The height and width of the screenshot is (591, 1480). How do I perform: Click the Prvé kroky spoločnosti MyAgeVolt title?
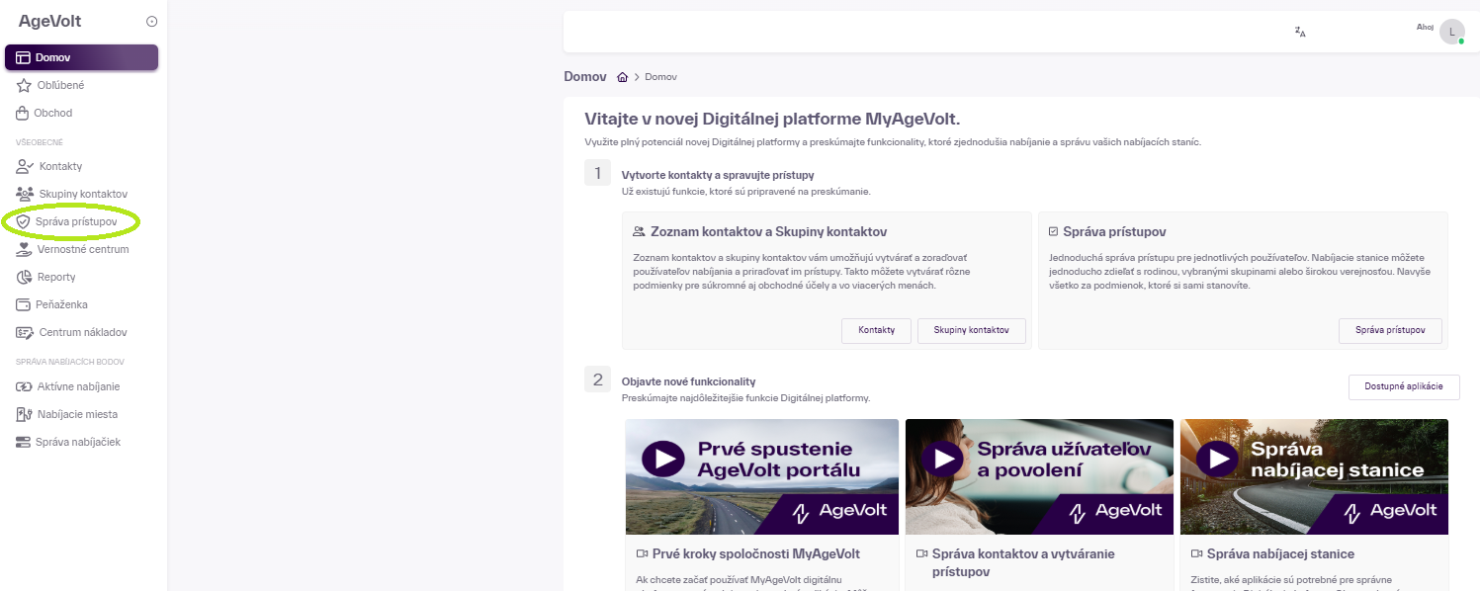click(756, 553)
